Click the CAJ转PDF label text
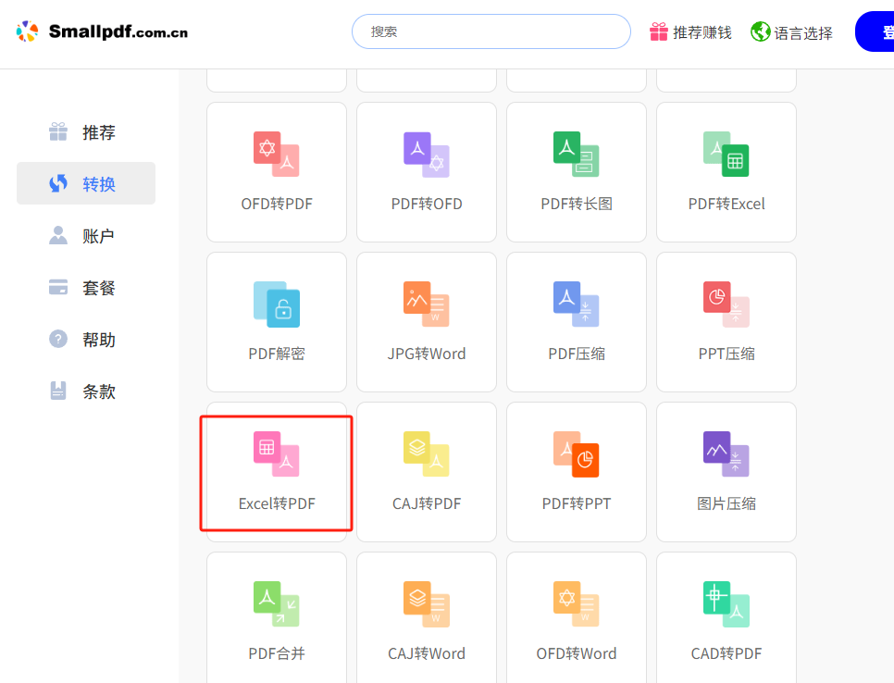 [x=427, y=503]
